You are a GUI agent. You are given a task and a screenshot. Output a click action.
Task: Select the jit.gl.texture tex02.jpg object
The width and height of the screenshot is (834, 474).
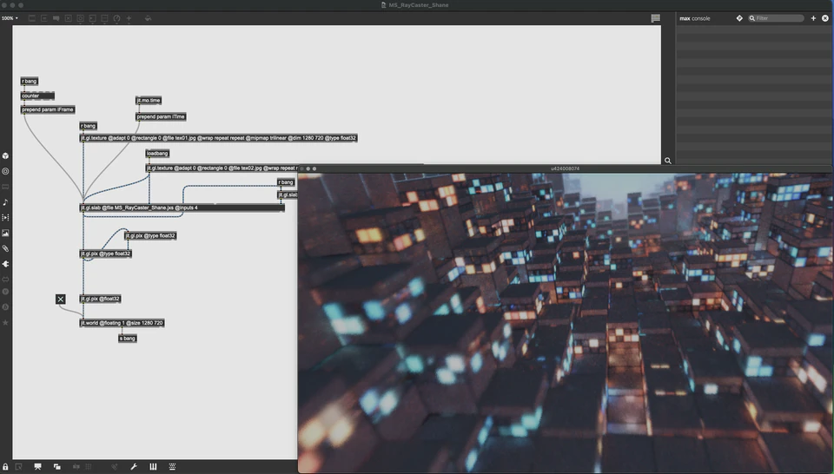pos(222,168)
